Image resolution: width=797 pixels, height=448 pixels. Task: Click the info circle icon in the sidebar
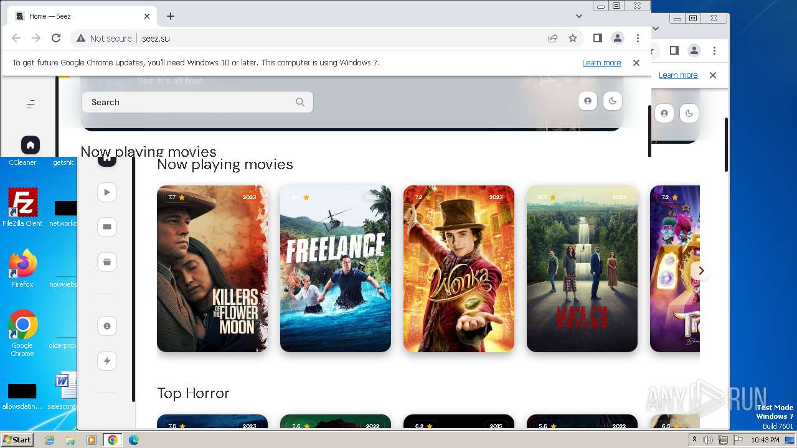(x=107, y=326)
